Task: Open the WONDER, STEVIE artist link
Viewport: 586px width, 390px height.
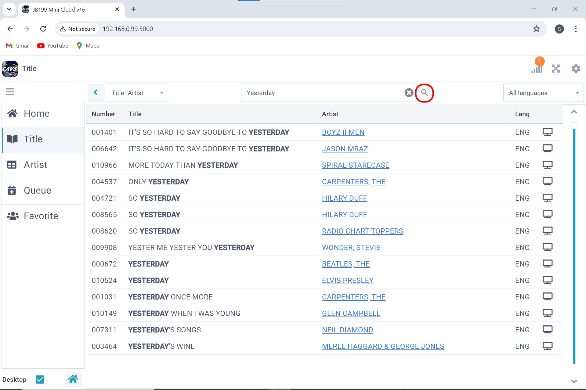Action: click(351, 248)
